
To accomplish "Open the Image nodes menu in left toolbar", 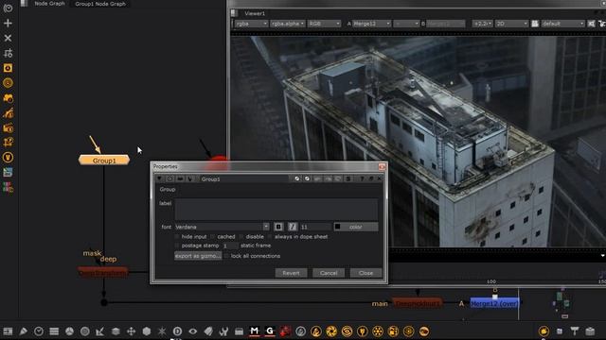I will coord(8,8).
